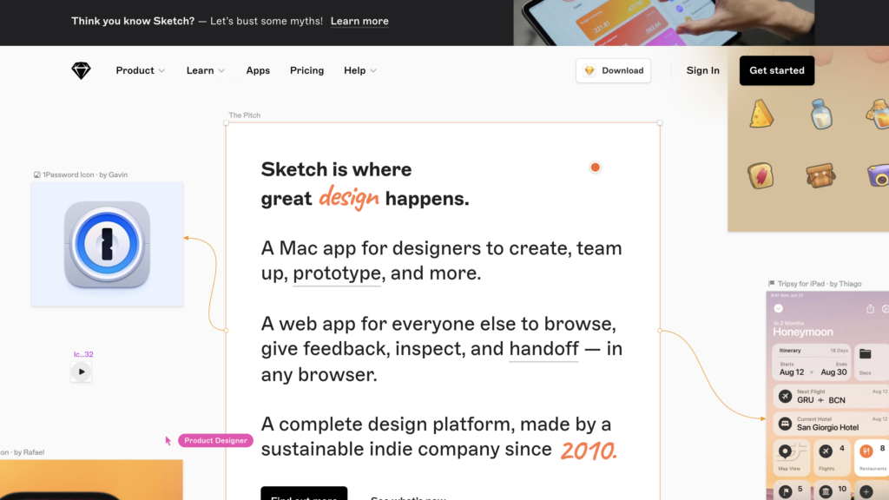Image resolution: width=889 pixels, height=500 pixels.
Task: Open the Pricing page
Action: click(x=306, y=70)
